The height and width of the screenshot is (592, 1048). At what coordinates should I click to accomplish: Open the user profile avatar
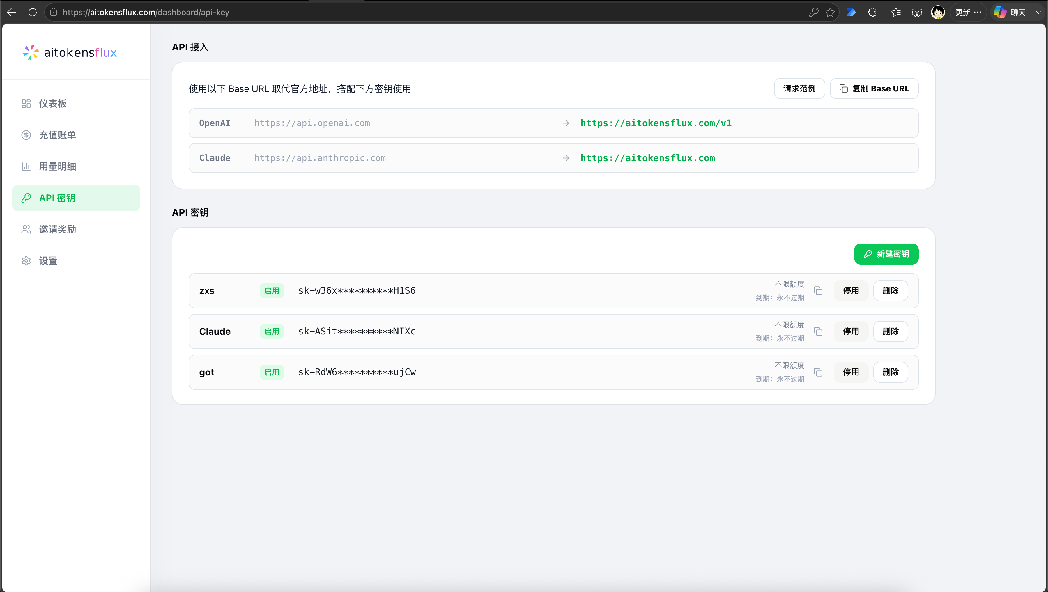coord(938,12)
